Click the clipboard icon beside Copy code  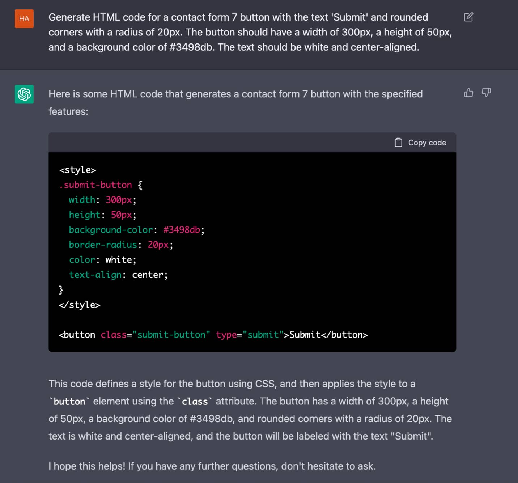398,143
